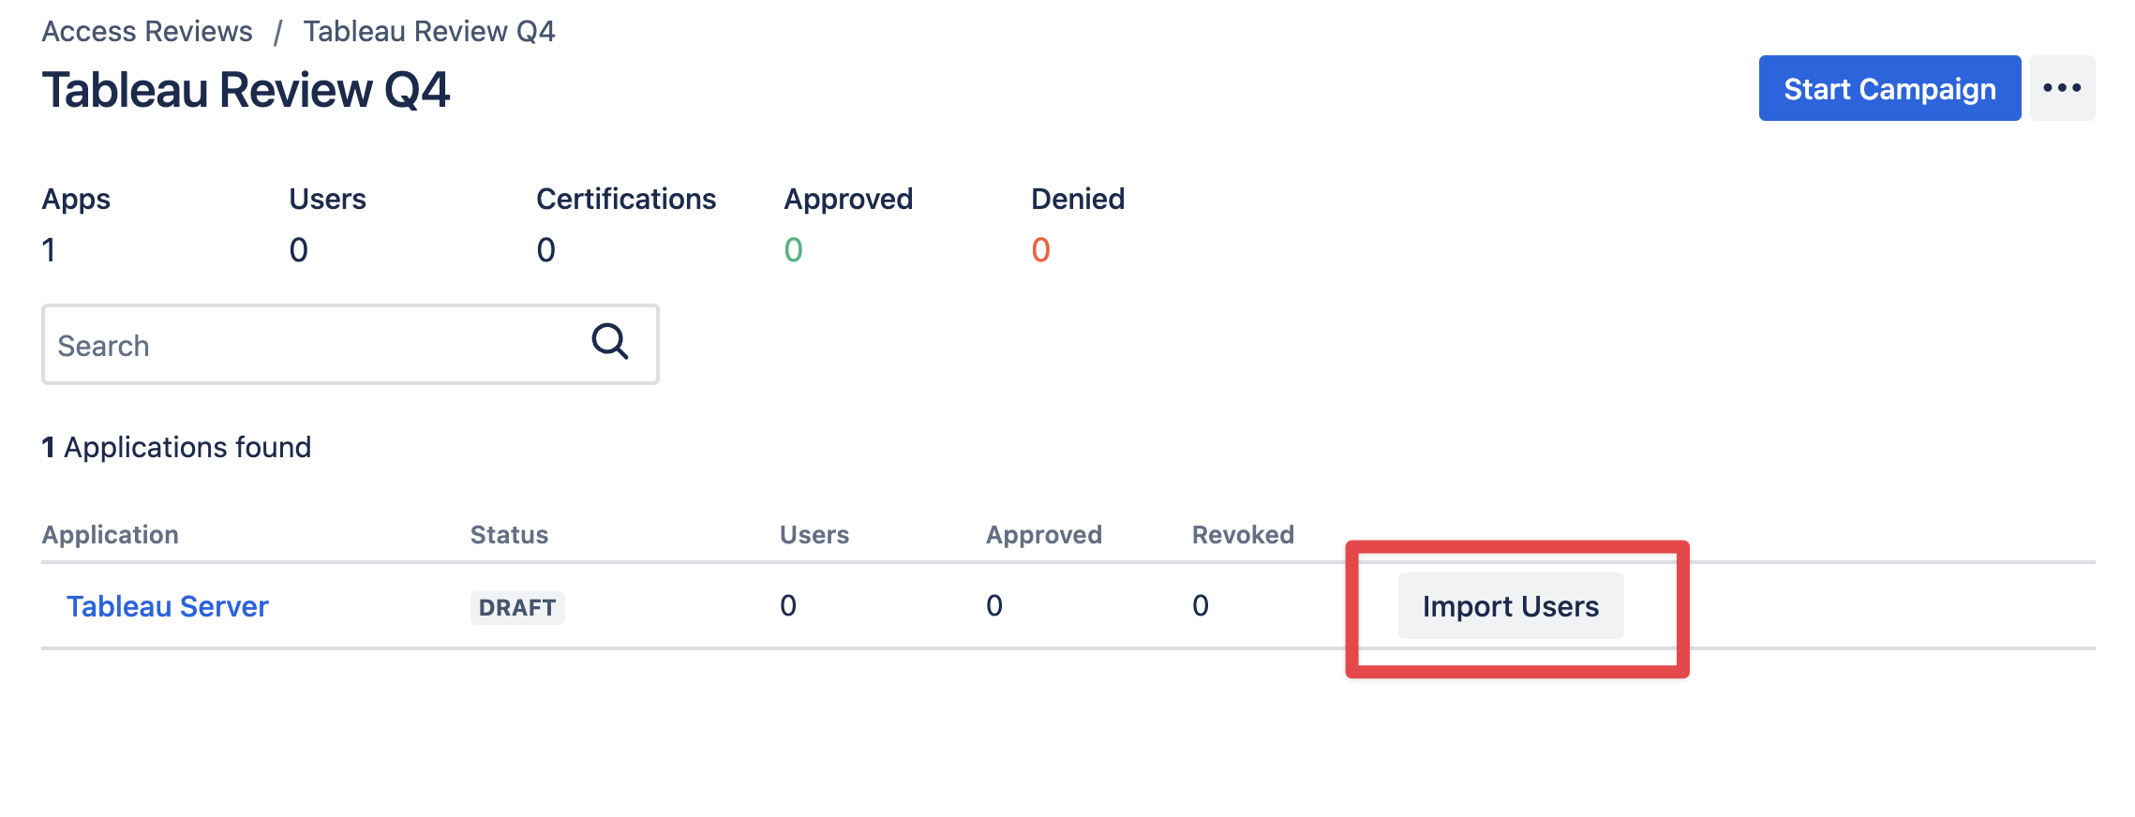Screen dimensions: 2135x817
Task: Click the Applications found results text
Action: click(x=176, y=447)
